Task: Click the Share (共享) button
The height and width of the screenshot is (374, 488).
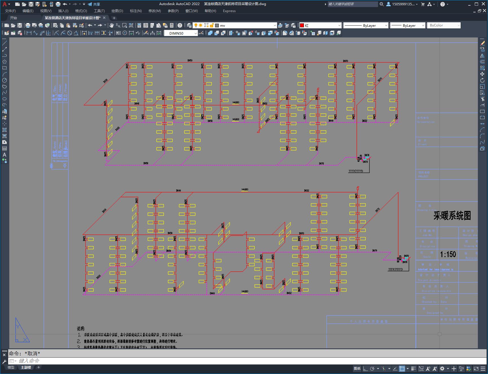Action: tap(94, 4)
